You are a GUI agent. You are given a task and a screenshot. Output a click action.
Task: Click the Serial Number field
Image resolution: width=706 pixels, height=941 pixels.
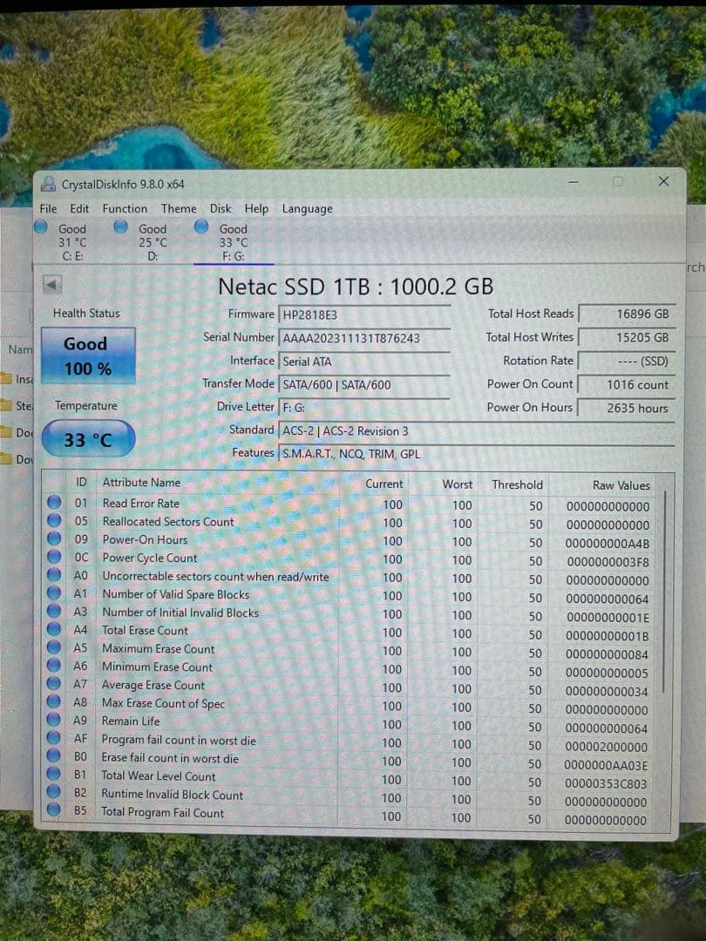coord(364,338)
